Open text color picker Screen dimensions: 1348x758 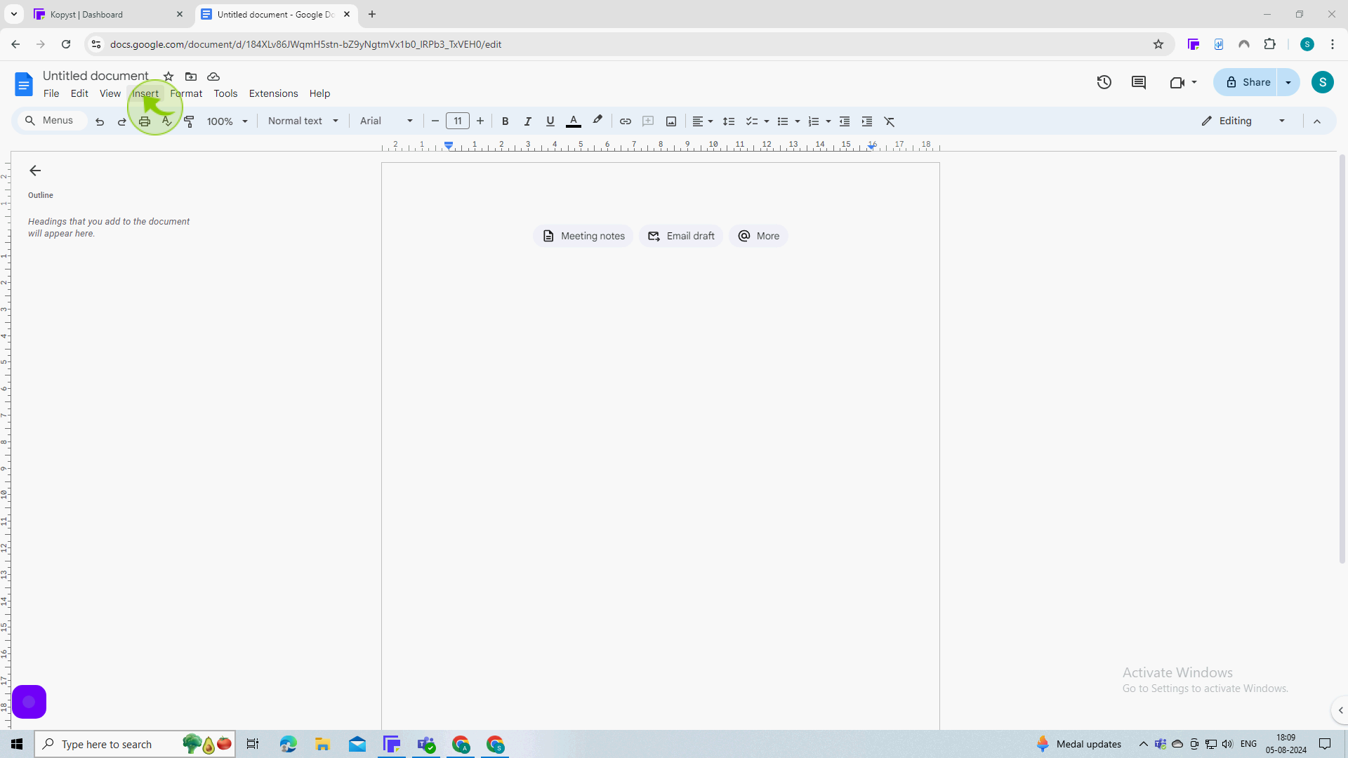pyautogui.click(x=573, y=121)
